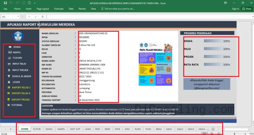Open RAPORT KELAS 4 sidebar item
The image size is (254, 135).
[21, 93]
